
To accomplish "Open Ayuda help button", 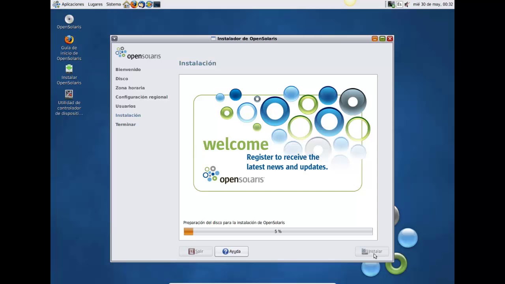I will [x=232, y=251].
